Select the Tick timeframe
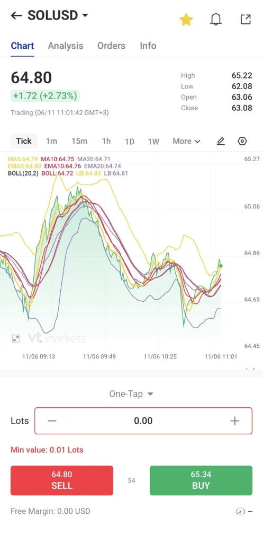This screenshot has height=543, width=263. coord(24,141)
